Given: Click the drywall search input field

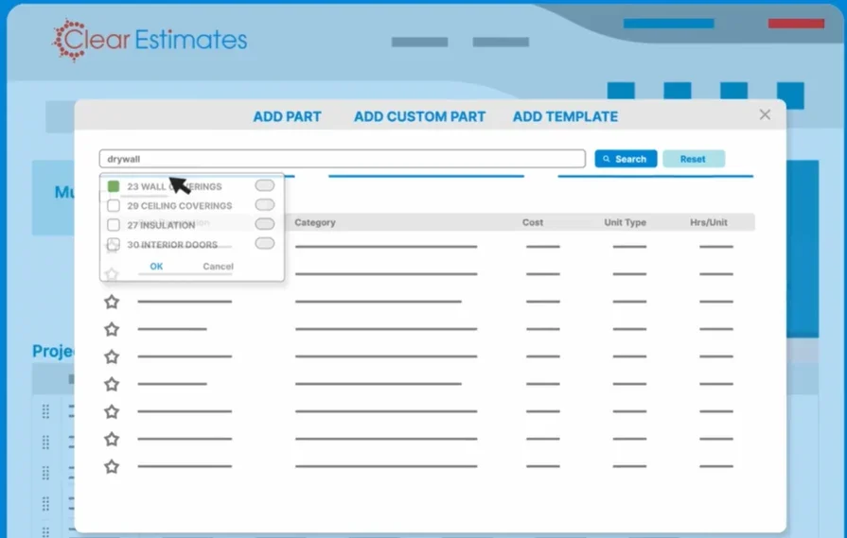Looking at the screenshot, I should (343, 159).
